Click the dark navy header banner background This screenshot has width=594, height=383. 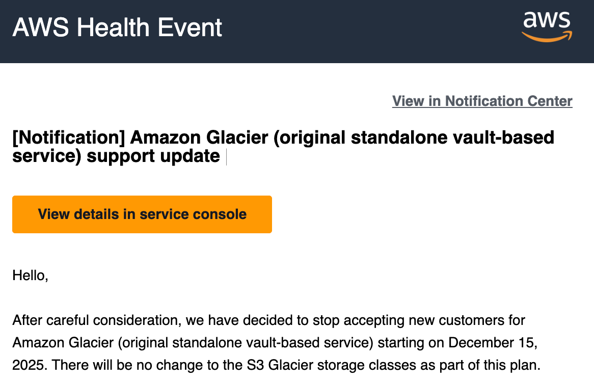357,31
